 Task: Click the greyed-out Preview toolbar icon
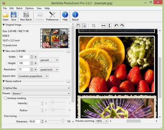[40, 16]
